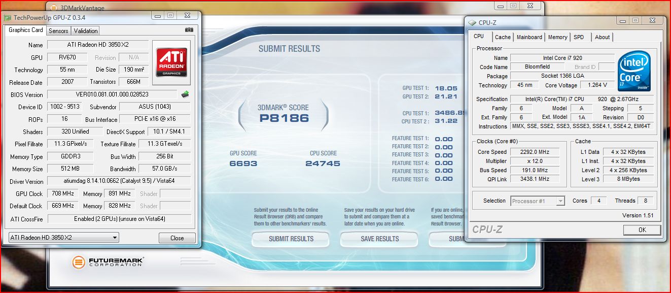Click the Shaders 320 Unified field
This screenshot has height=293, width=671.
[75, 132]
